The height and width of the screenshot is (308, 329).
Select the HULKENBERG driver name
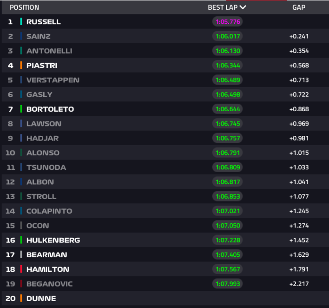tap(53, 240)
